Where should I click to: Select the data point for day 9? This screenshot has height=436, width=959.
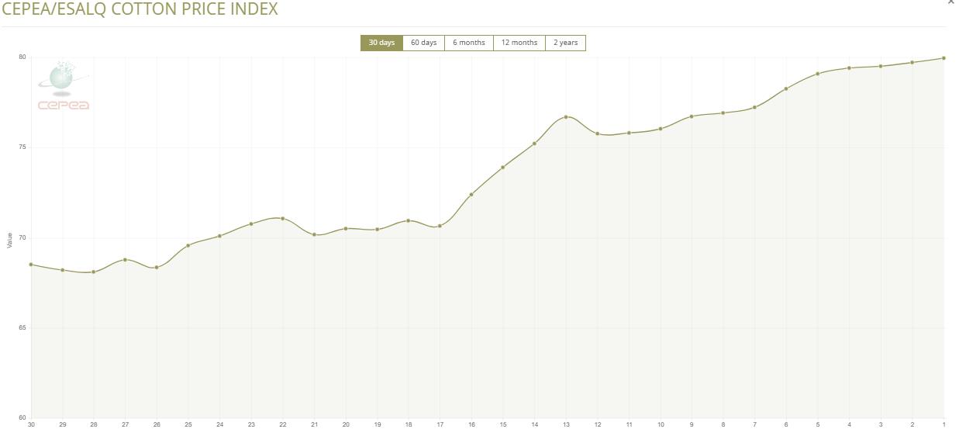coord(692,116)
